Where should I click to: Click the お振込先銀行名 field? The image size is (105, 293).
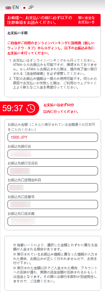53,154
